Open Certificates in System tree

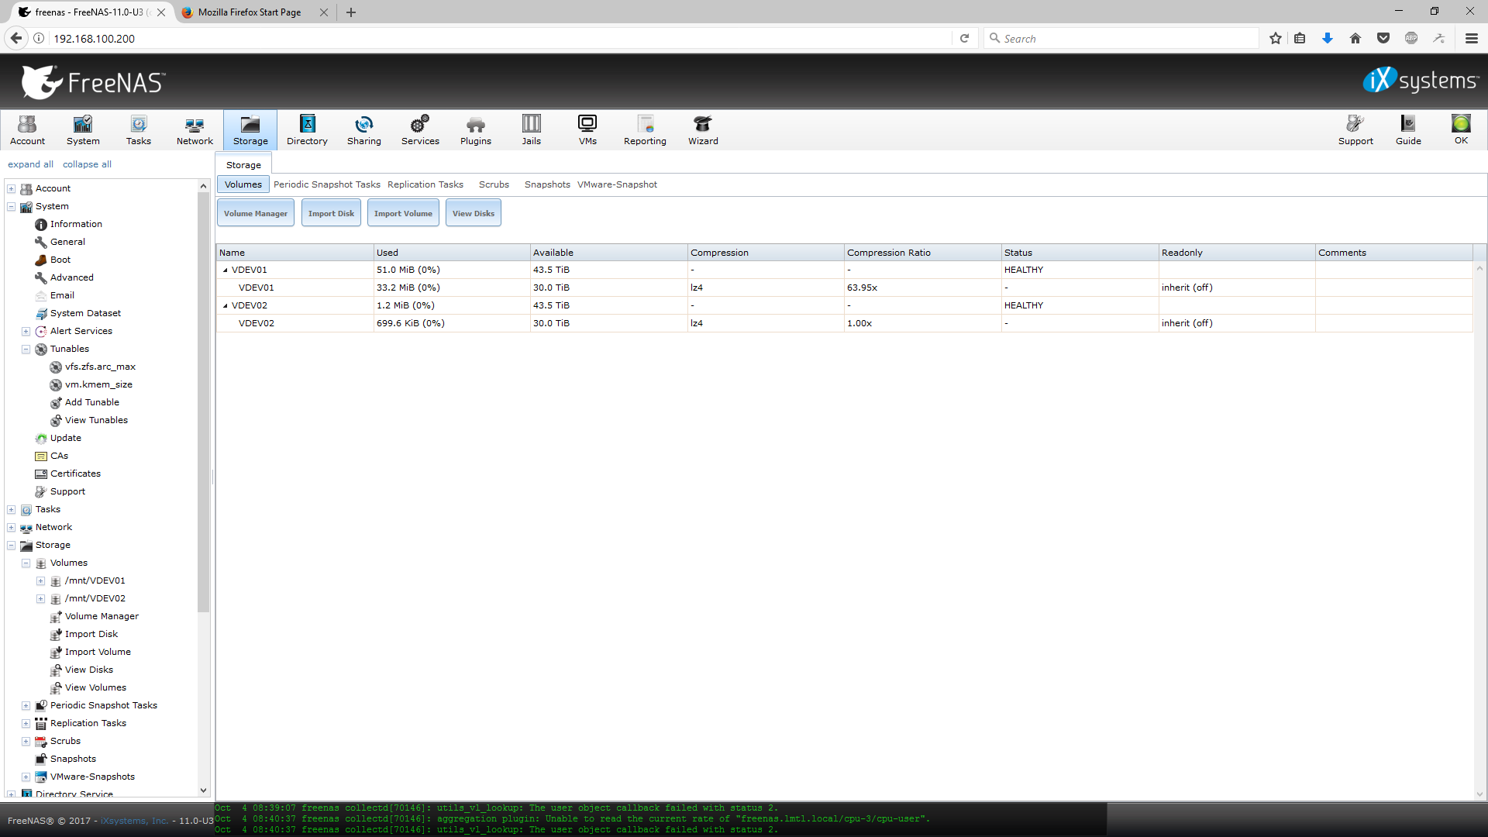click(75, 474)
